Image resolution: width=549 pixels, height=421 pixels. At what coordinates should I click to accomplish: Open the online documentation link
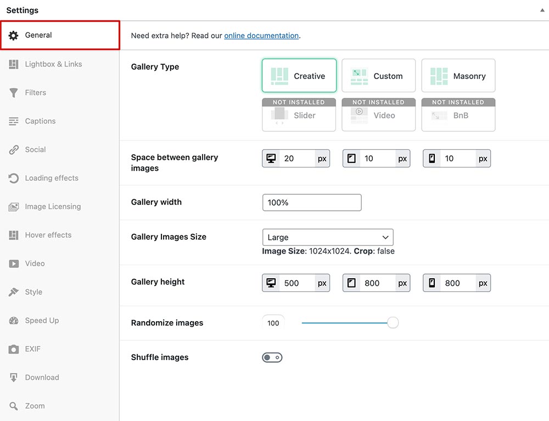261,36
